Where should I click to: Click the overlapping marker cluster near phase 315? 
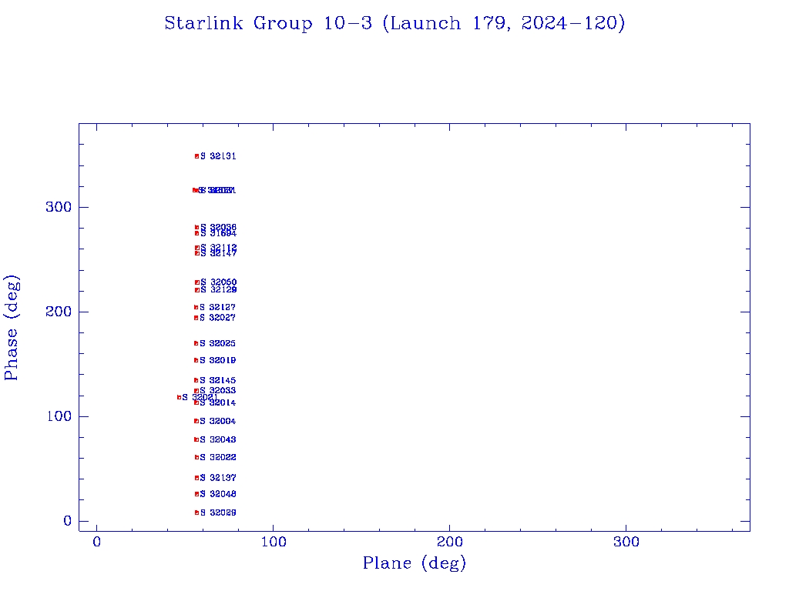click(x=196, y=190)
